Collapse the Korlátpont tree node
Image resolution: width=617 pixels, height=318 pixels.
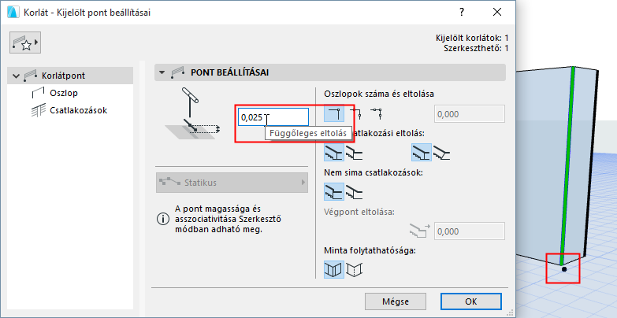point(16,76)
